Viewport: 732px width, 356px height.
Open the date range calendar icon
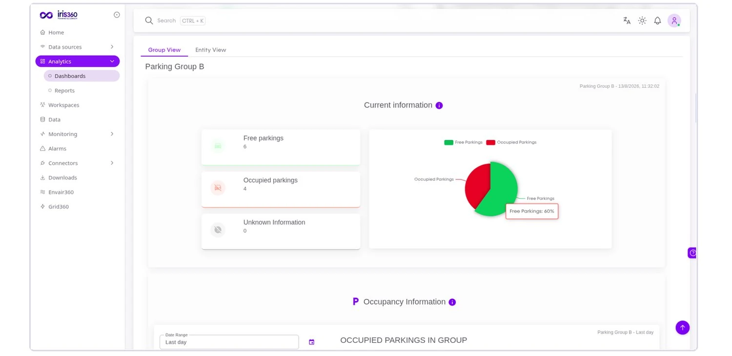[312, 342]
